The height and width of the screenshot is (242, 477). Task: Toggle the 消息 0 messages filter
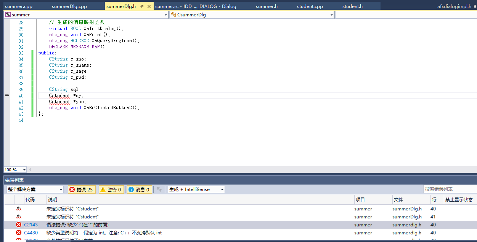[139, 189]
